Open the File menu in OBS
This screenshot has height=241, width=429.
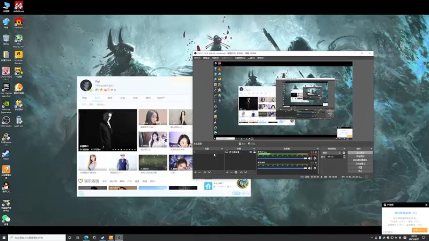[x=197, y=58]
